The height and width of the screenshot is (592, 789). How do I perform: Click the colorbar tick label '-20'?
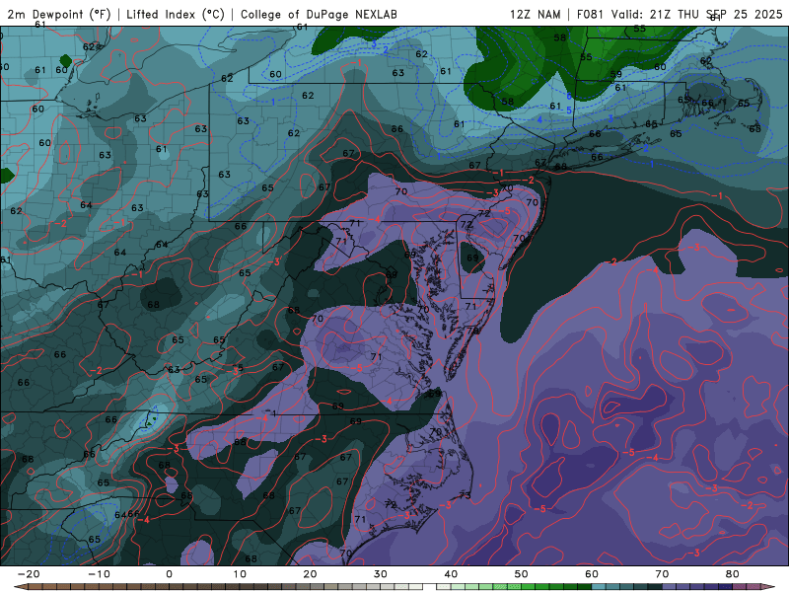click(29, 574)
